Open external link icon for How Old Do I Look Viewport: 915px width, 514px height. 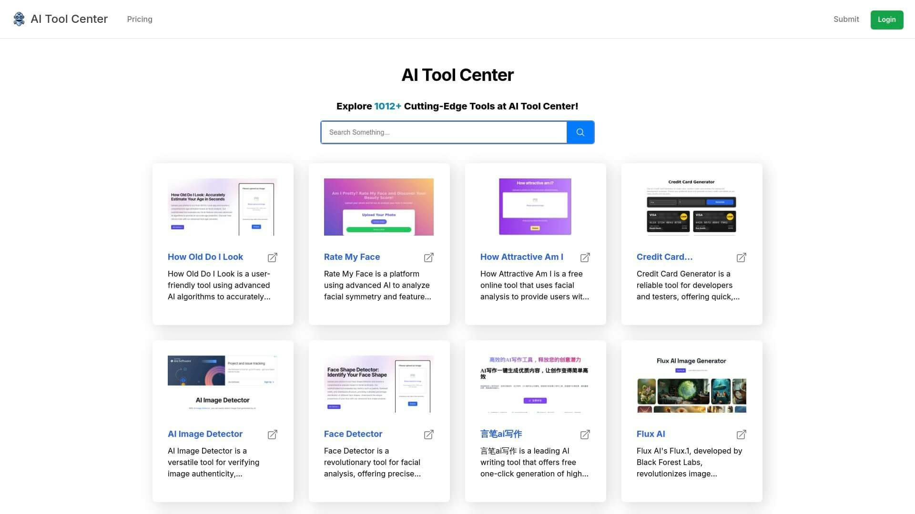pyautogui.click(x=273, y=257)
